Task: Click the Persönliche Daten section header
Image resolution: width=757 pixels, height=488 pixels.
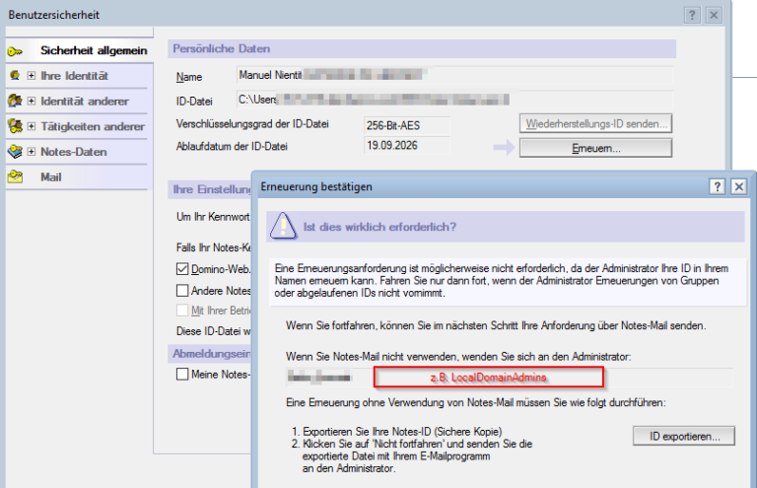Action: pos(422,48)
